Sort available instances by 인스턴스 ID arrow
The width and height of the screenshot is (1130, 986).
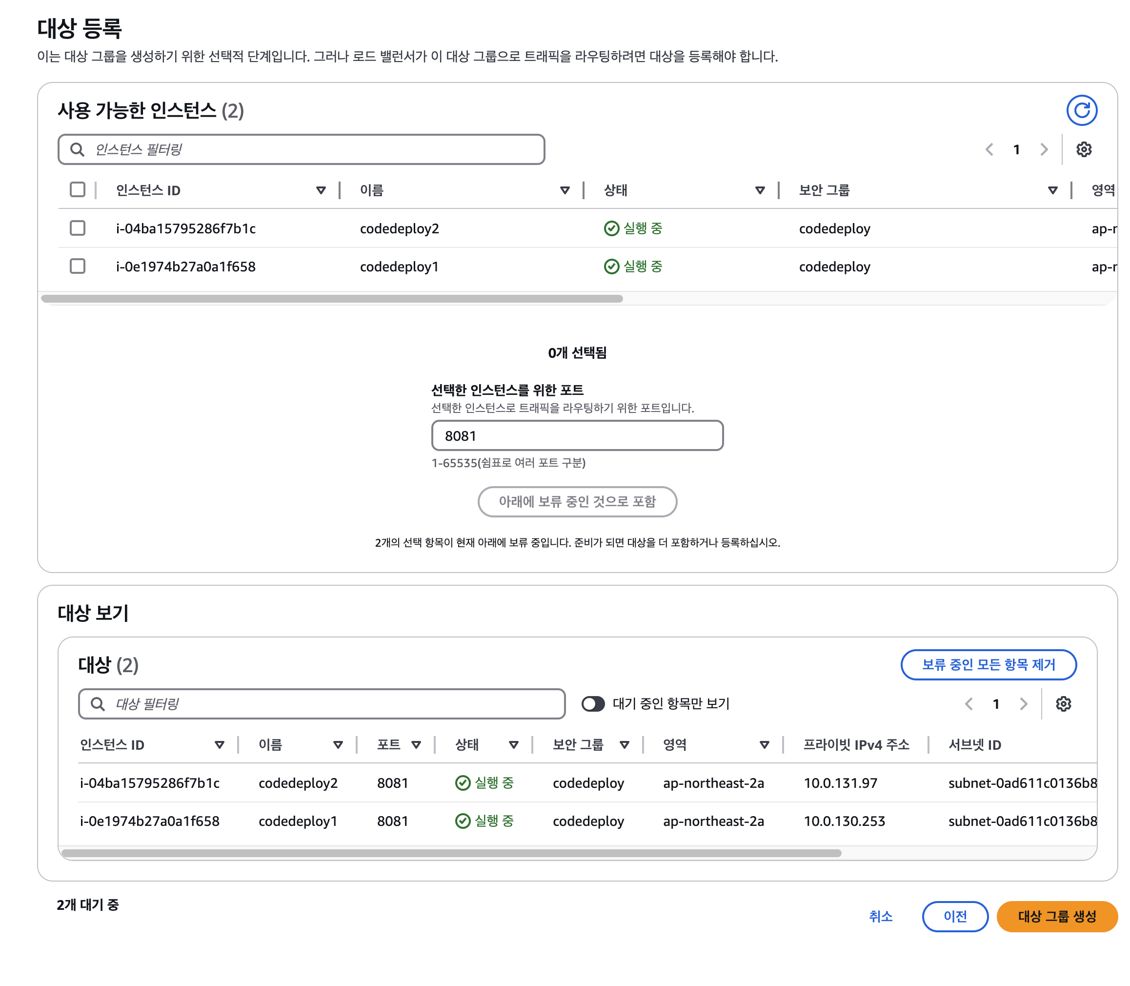click(321, 190)
